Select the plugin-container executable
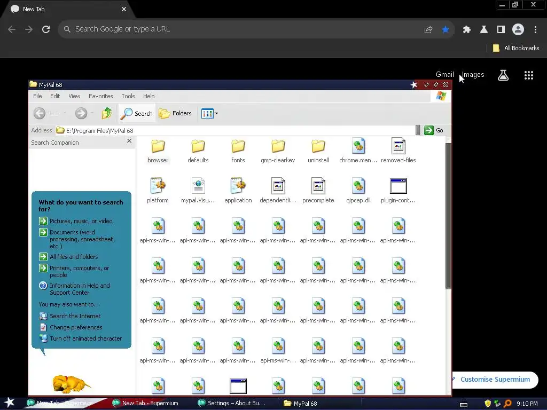This screenshot has width=547, height=410. (398, 191)
